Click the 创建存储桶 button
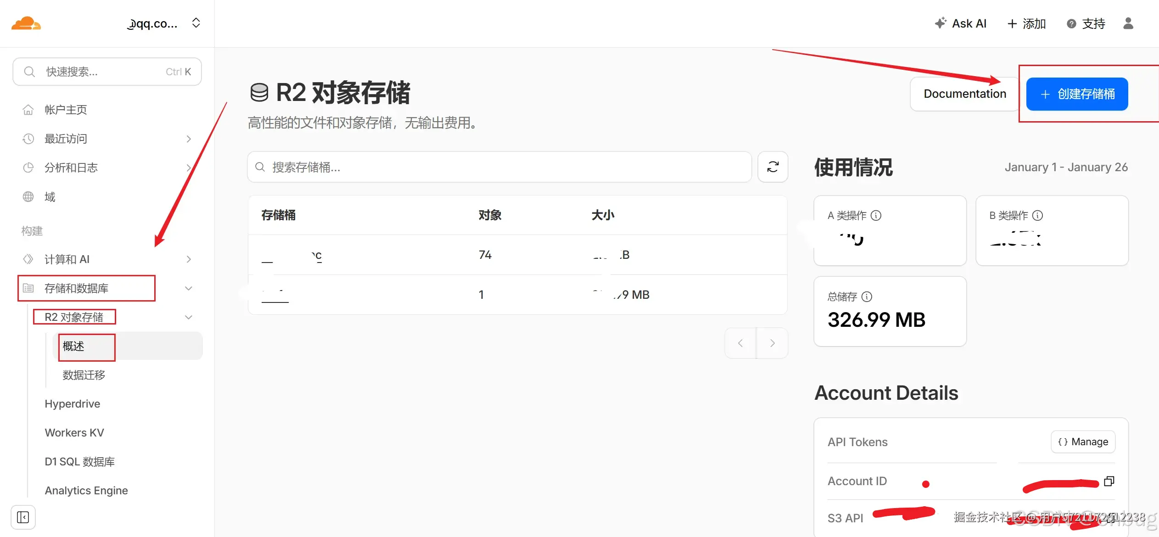 [1077, 94]
